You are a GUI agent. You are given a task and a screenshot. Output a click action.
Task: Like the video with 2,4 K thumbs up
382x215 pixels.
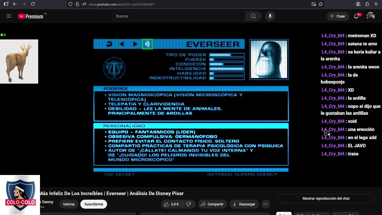click(x=171, y=204)
